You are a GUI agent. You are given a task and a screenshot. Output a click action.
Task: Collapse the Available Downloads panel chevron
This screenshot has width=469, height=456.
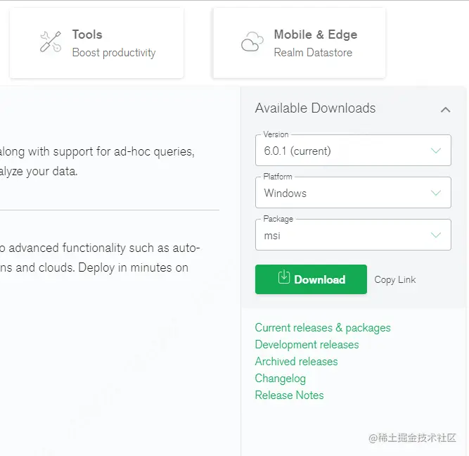coord(445,109)
